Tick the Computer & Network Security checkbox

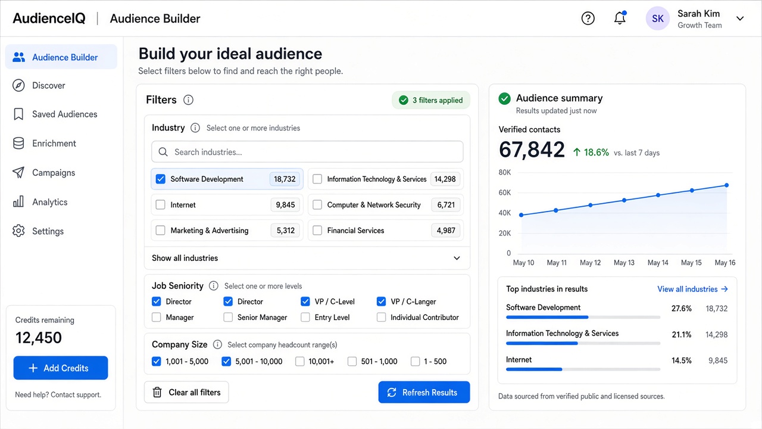coord(317,205)
